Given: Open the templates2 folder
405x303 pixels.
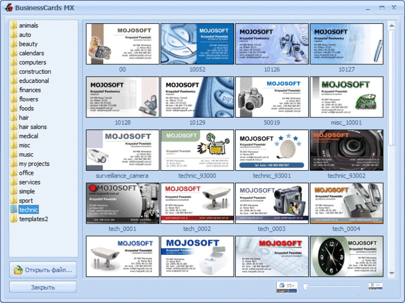Looking at the screenshot, I should click(x=29, y=219).
